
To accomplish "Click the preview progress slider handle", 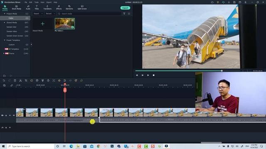I will 222,71.
